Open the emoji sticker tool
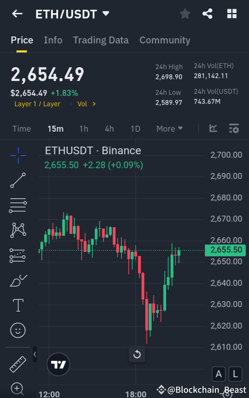Viewport: 249px width, 398px height. [x=17, y=330]
